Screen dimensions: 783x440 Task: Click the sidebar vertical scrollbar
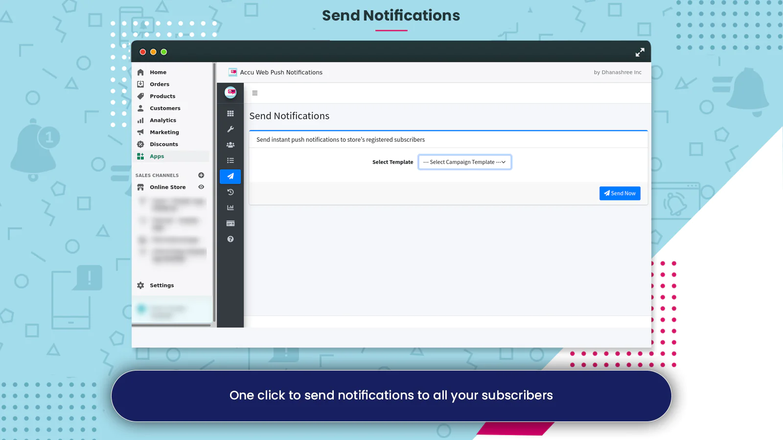click(x=214, y=193)
